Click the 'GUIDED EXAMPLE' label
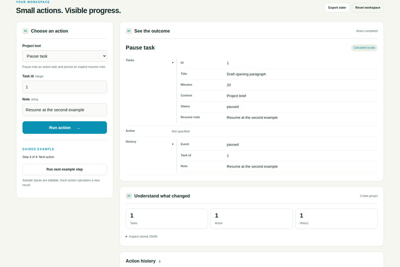 pyautogui.click(x=38, y=149)
